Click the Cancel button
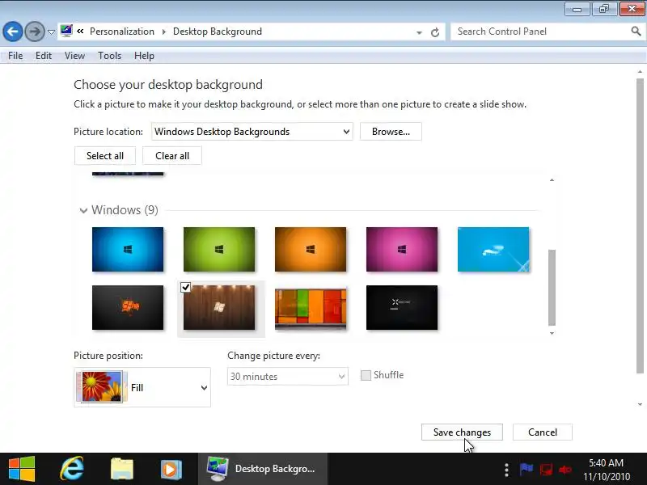This screenshot has height=485, width=647. [542, 432]
